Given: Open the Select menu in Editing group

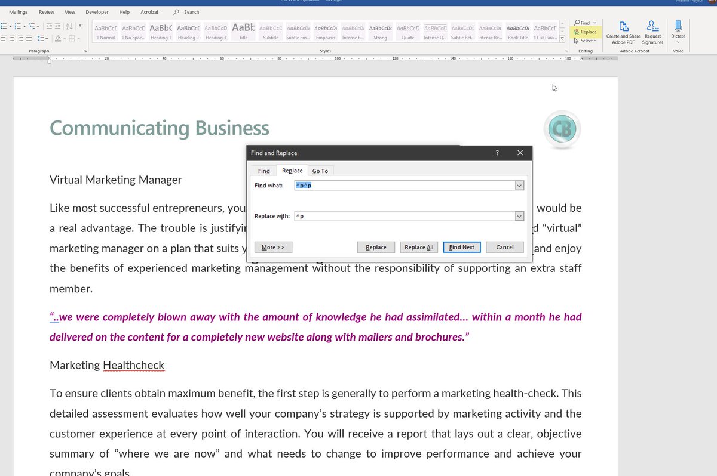Looking at the screenshot, I should [584, 41].
